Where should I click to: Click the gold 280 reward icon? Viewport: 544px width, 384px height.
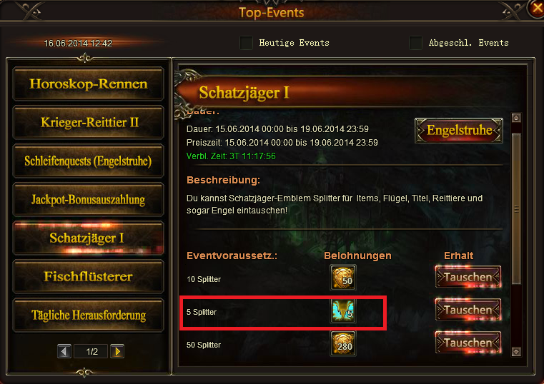point(343,343)
